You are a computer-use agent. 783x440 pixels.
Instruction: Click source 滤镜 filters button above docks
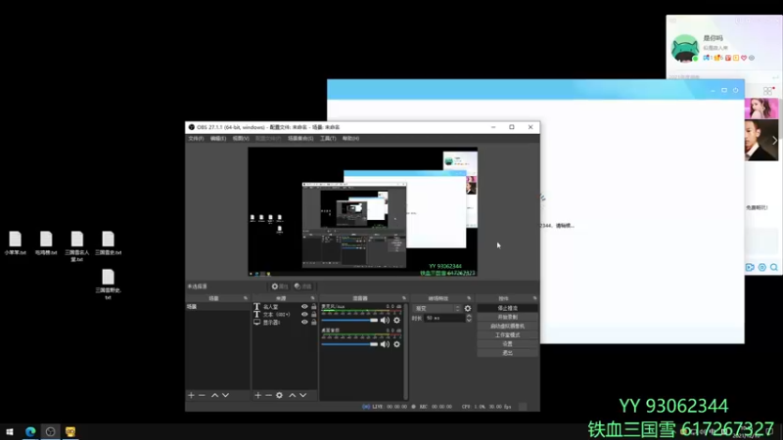tap(302, 286)
